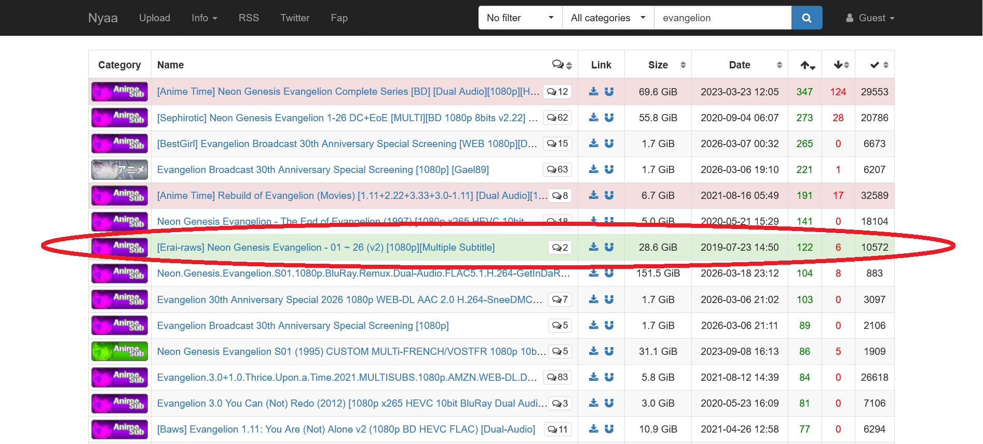Download torrent for Thrice Upon a Time AMZN

click(594, 377)
